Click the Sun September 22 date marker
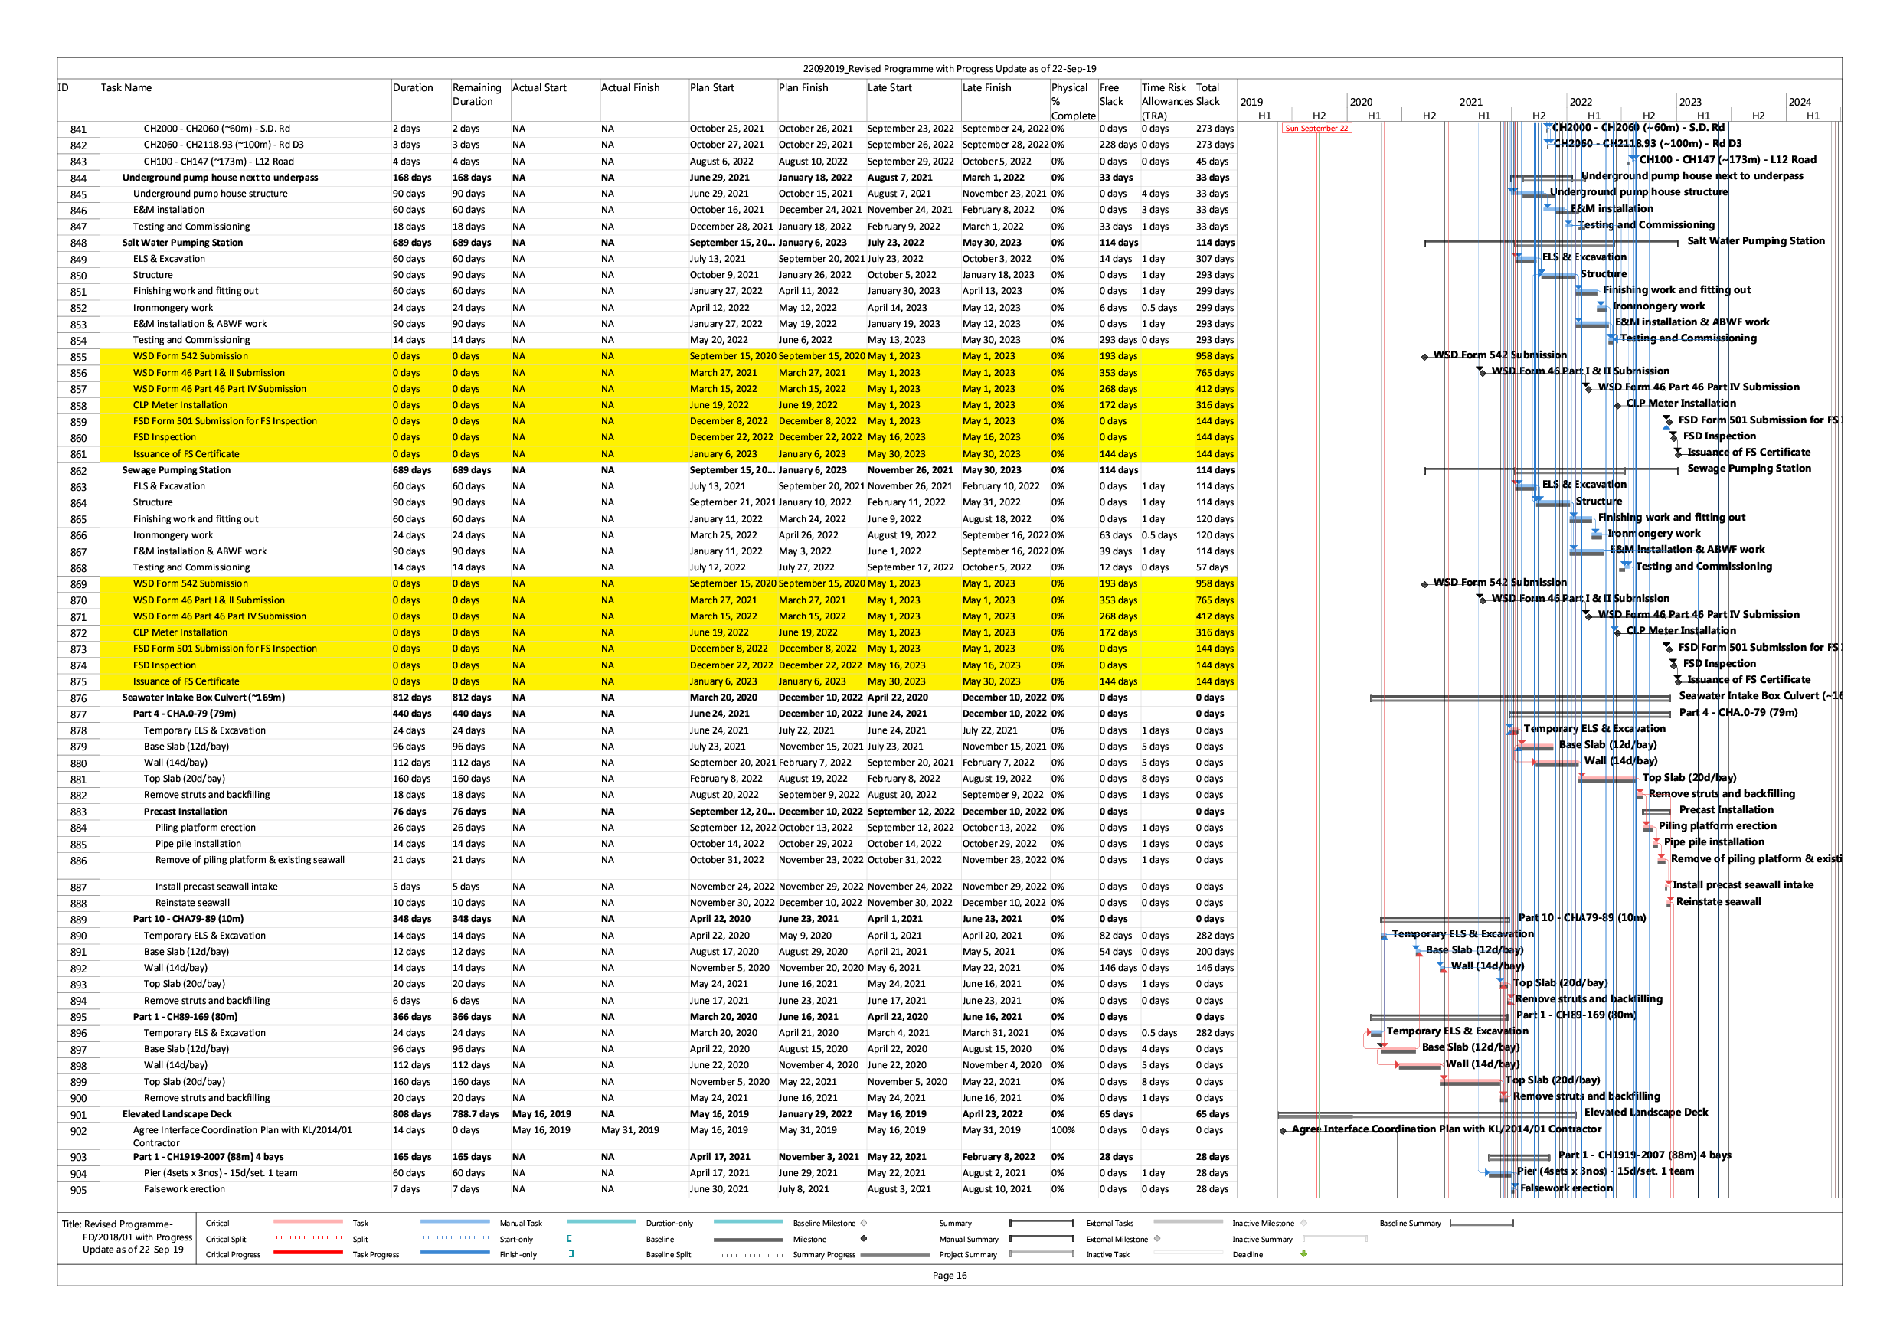The image size is (1900, 1343). click(1316, 129)
